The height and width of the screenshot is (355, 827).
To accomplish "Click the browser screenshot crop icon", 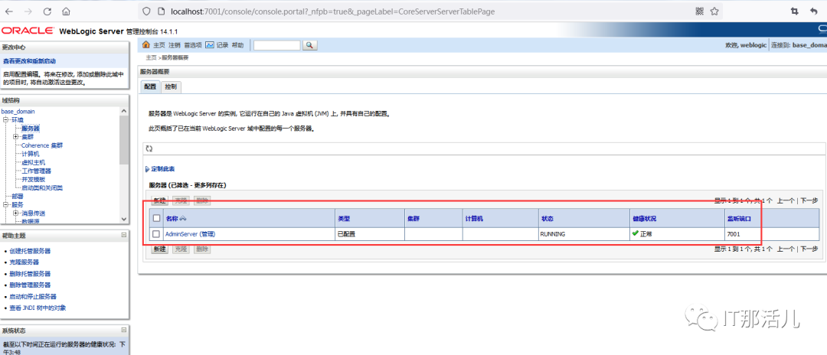I will (x=794, y=11).
